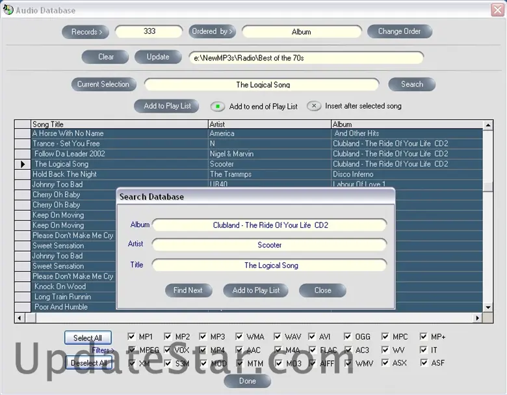Screen dimensions: 507x395
Task: Click the Album column header
Action: pyautogui.click(x=407, y=124)
